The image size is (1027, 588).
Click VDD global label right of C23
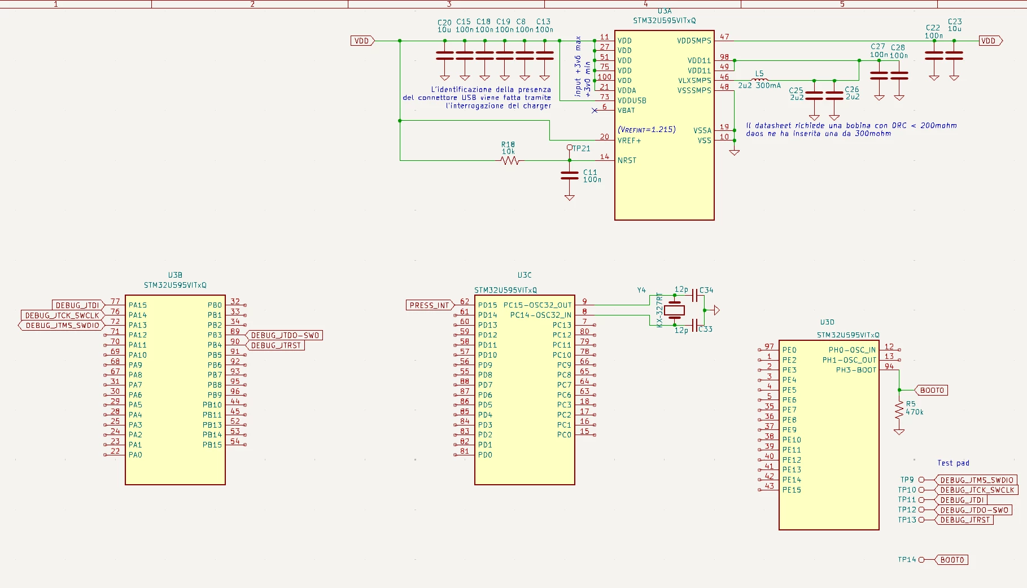[x=991, y=41]
